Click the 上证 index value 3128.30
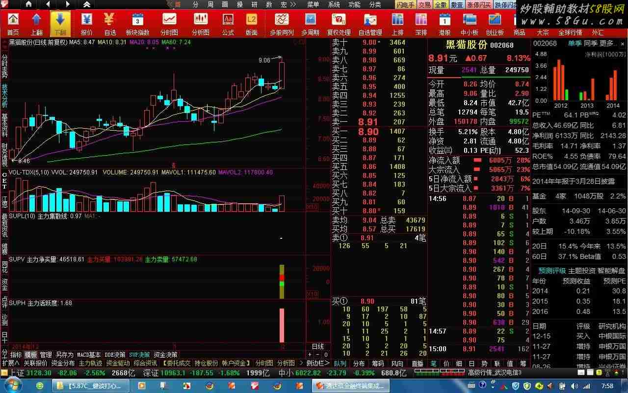 [38, 373]
